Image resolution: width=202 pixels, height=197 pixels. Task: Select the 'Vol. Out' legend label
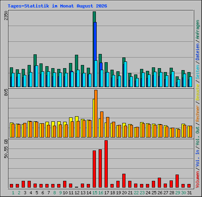click(198, 136)
